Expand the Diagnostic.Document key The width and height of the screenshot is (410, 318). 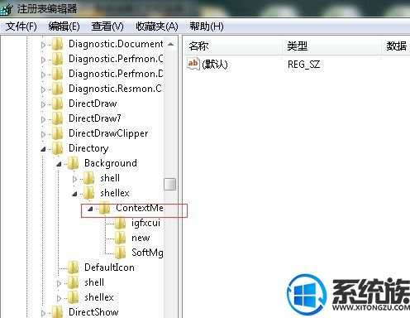[43, 45]
